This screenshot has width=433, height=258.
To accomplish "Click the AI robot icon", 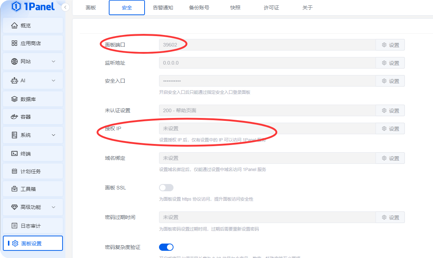I will [14, 80].
